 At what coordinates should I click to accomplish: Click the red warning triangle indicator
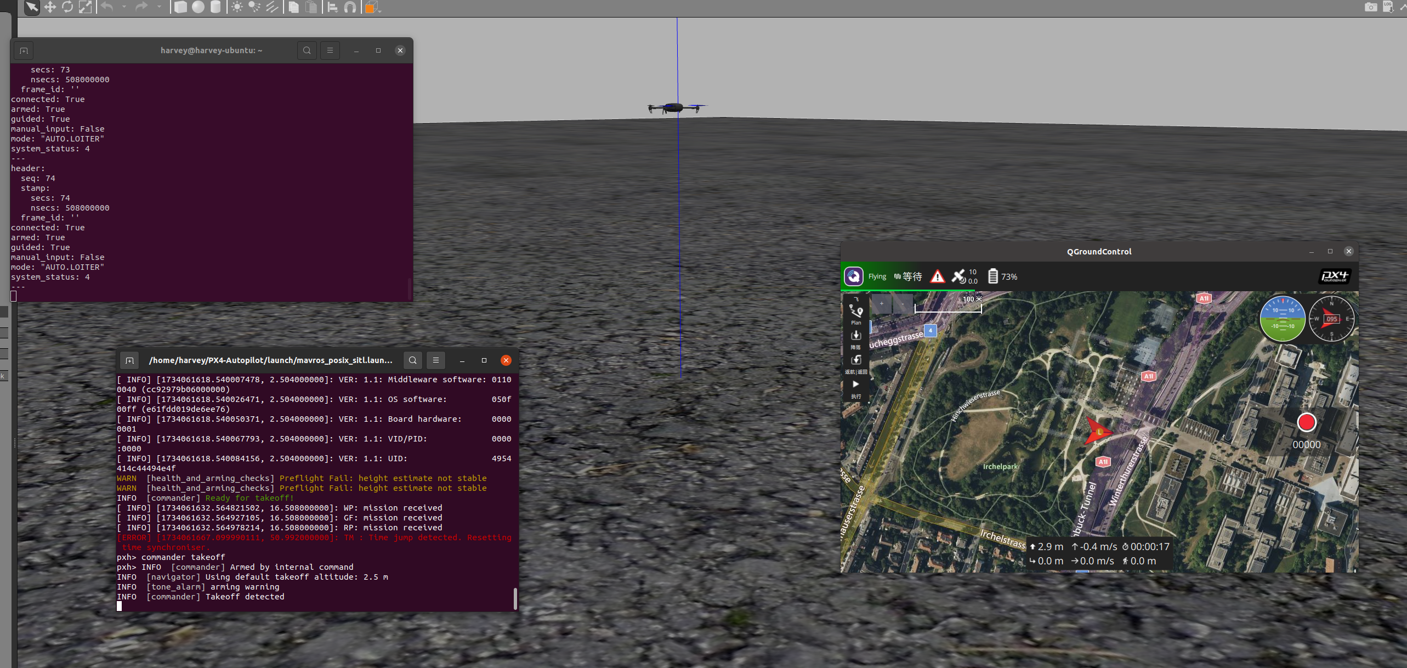(938, 276)
